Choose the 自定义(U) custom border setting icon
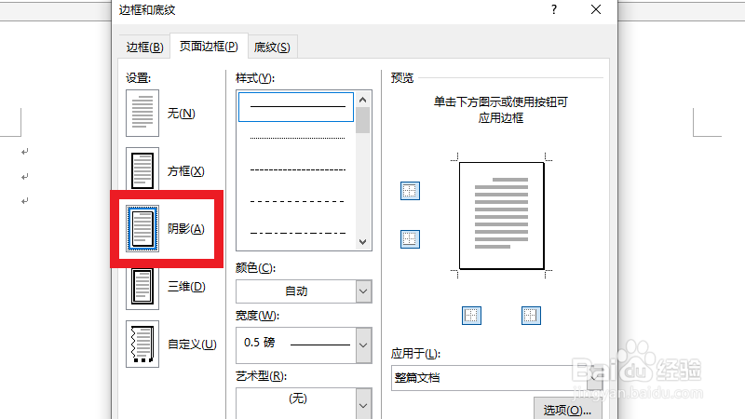 pos(142,344)
